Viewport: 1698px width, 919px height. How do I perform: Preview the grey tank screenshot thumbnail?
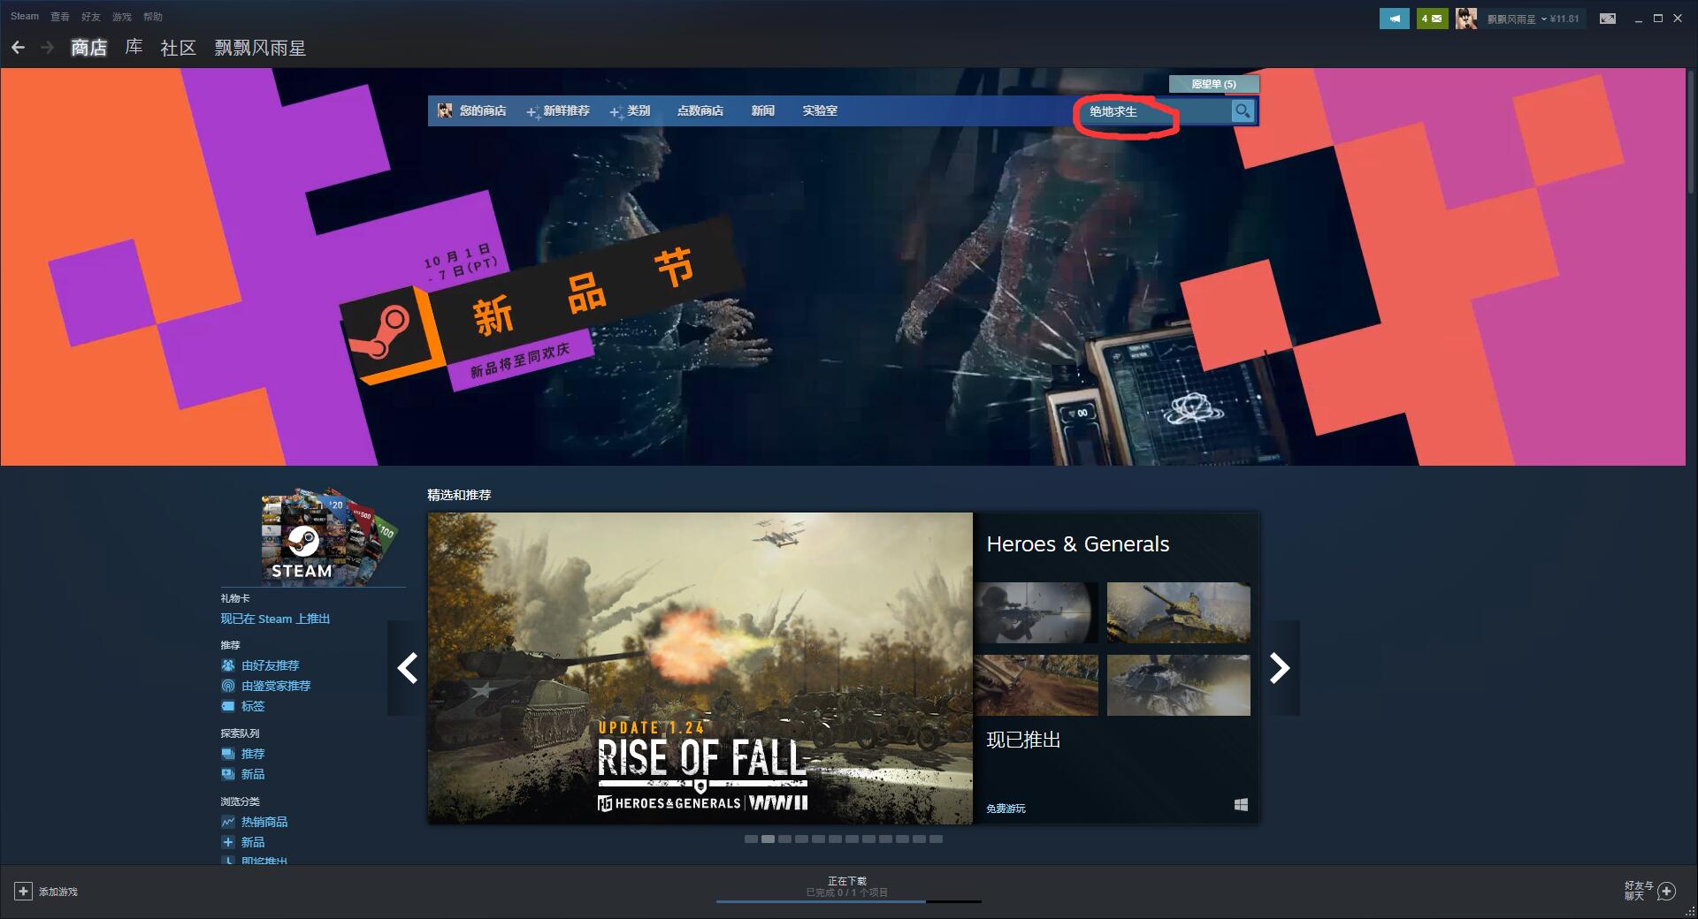tap(1178, 685)
